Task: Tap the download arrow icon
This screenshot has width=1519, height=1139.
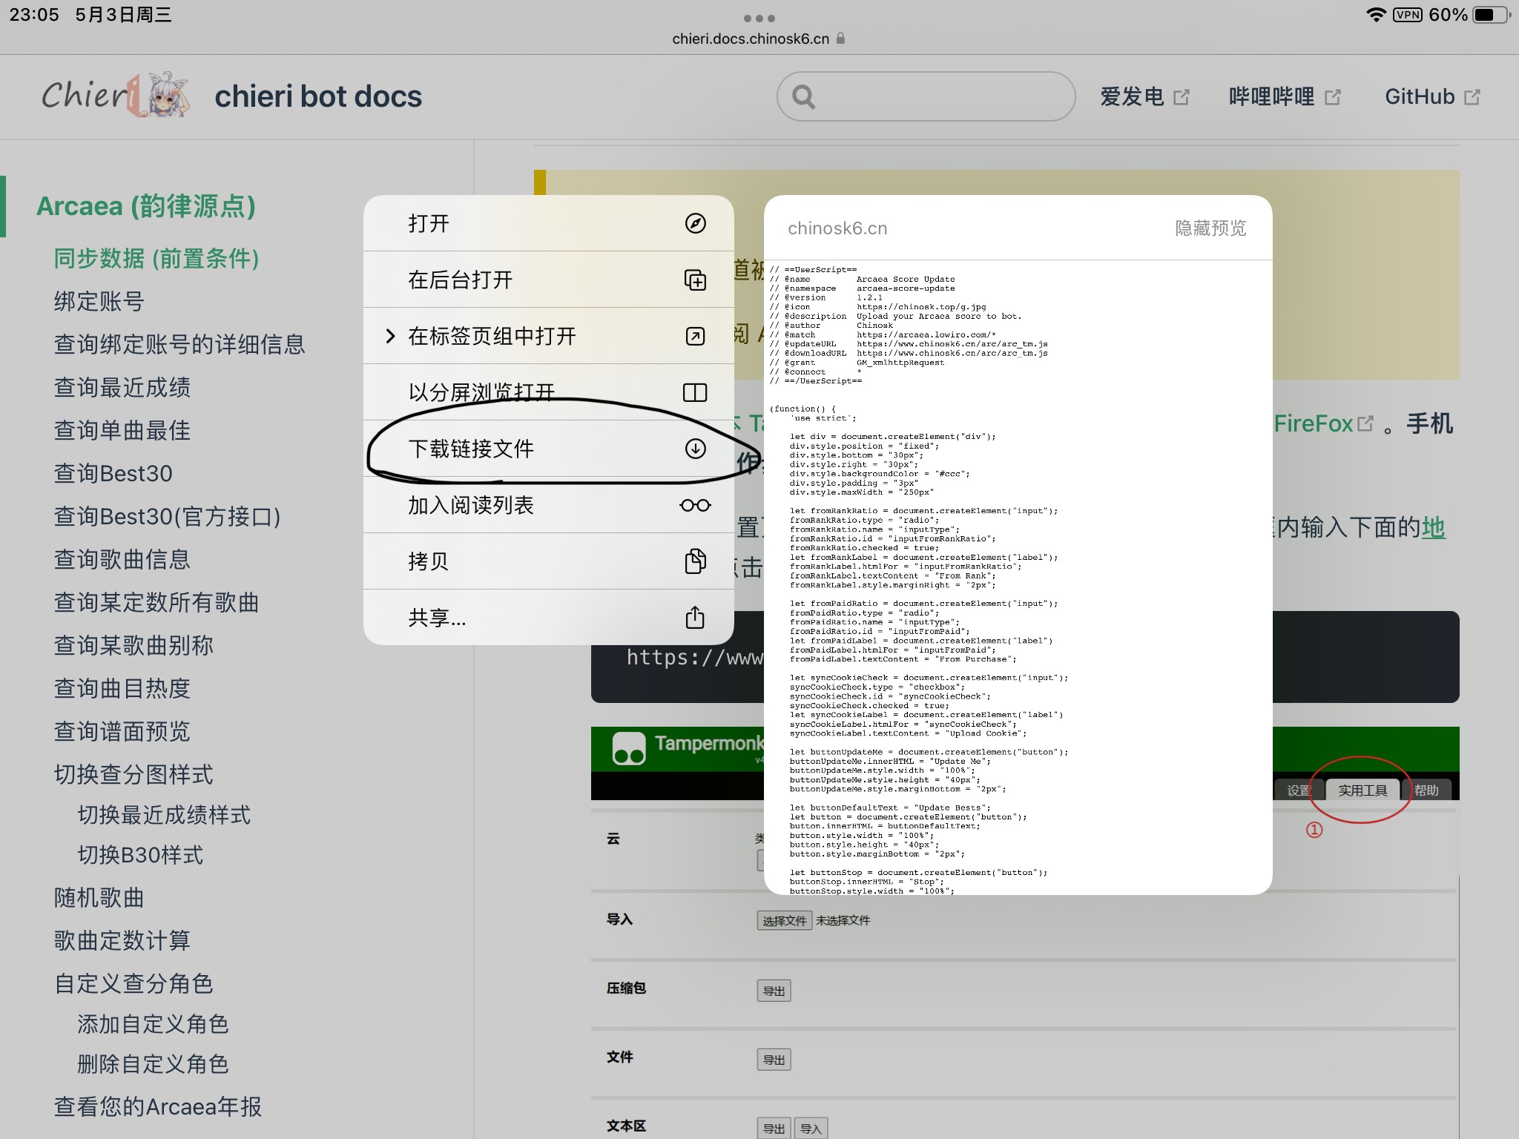Action: (695, 449)
